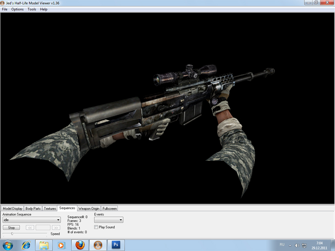Image resolution: width=335 pixels, height=251 pixels.
Task: Open Windows Media Player from taskbar
Action: click(x=61, y=245)
